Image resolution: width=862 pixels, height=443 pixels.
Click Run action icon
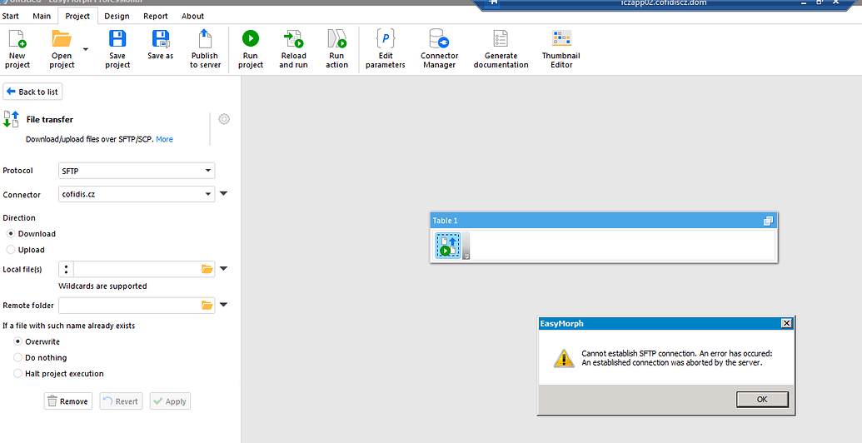pos(336,39)
